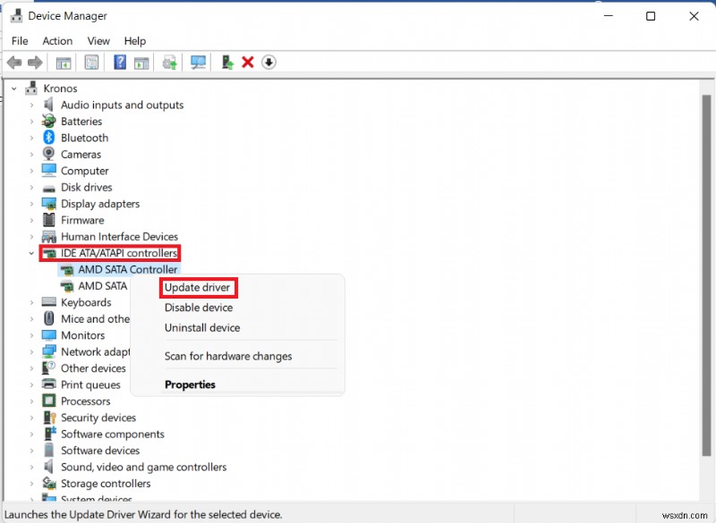Select Properties in the context menu
The image size is (716, 523).
191,384
